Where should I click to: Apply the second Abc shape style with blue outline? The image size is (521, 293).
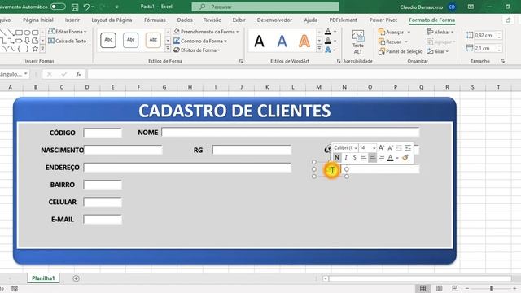(130, 40)
